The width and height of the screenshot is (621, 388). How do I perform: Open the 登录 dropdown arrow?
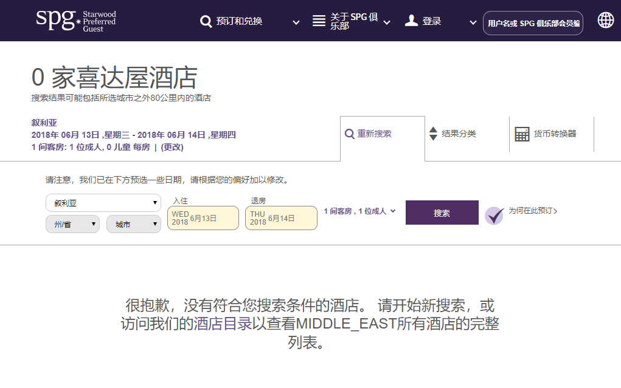(472, 22)
